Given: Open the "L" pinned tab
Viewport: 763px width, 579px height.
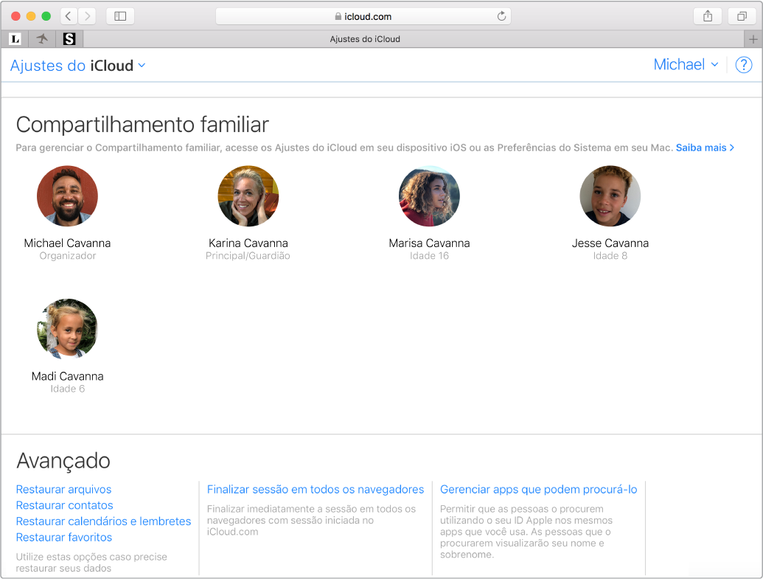Looking at the screenshot, I should (x=15, y=38).
